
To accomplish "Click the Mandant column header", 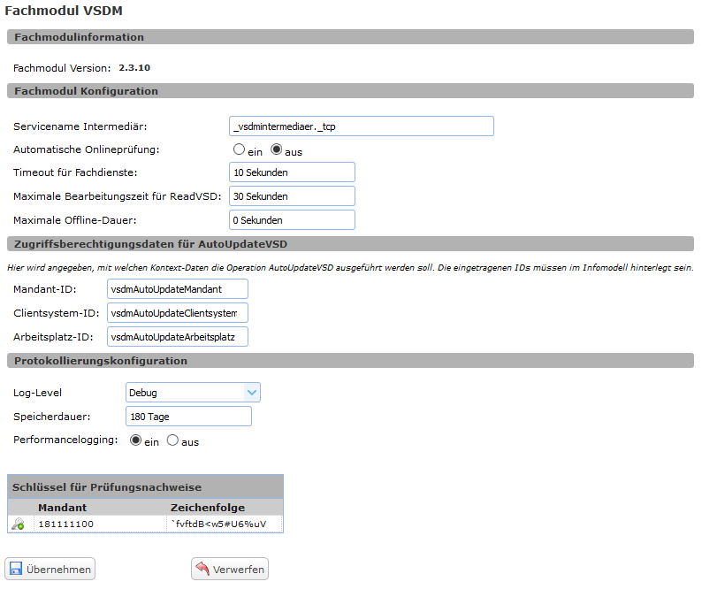I will [62, 508].
